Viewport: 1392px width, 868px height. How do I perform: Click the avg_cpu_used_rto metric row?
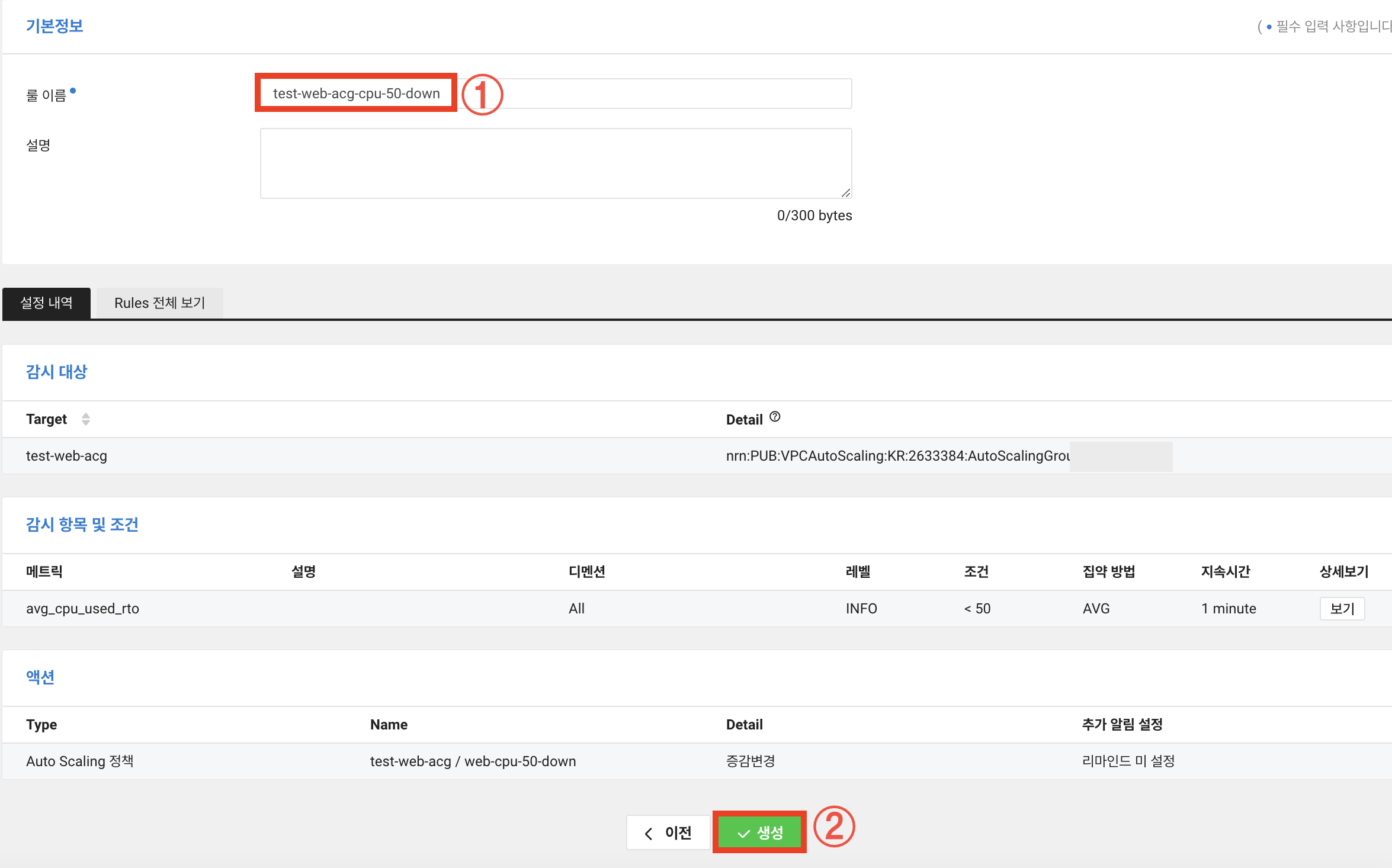click(x=82, y=609)
